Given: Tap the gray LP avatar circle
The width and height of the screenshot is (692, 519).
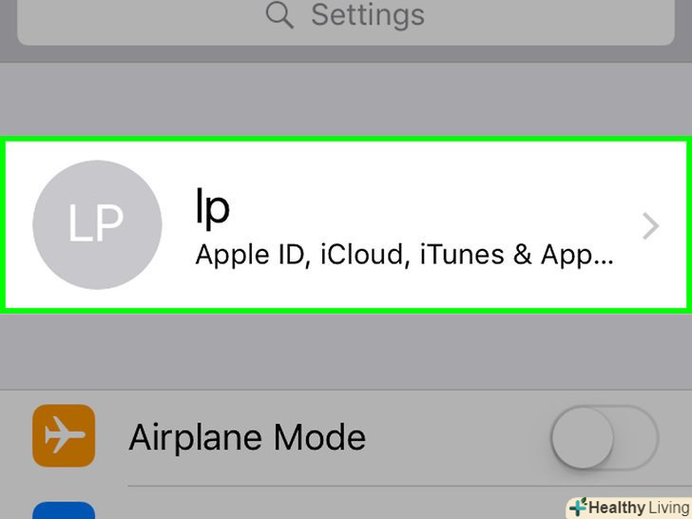Looking at the screenshot, I should [x=96, y=224].
